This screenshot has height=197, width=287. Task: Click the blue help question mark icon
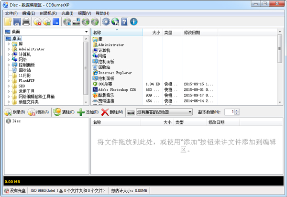click(124, 22)
